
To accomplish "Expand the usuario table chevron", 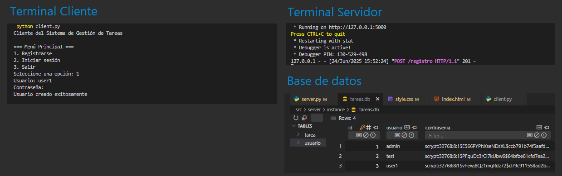I will pos(298,143).
